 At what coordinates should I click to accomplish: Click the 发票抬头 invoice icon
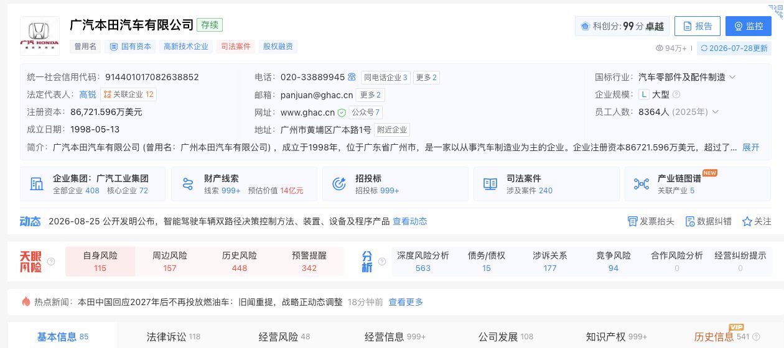[632, 221]
